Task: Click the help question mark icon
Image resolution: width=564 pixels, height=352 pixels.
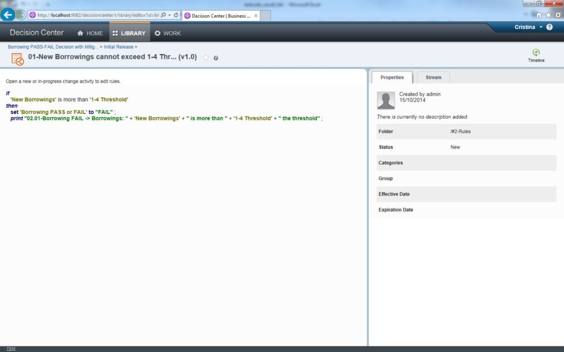Action: click(x=549, y=27)
